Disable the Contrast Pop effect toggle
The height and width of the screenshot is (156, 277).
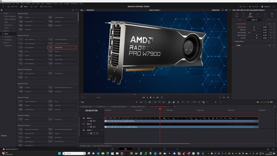pos(235,24)
